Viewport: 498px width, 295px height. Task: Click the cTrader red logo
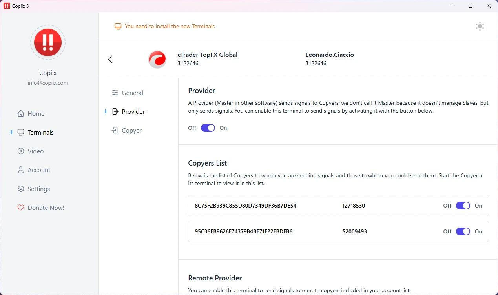[x=157, y=59]
